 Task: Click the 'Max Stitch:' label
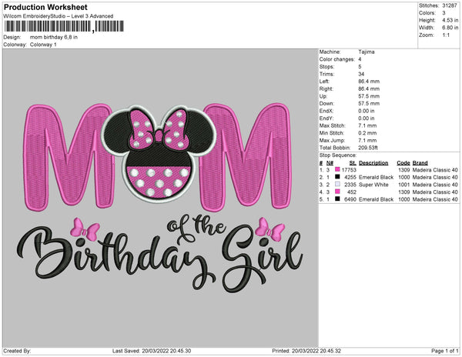tap(333, 125)
